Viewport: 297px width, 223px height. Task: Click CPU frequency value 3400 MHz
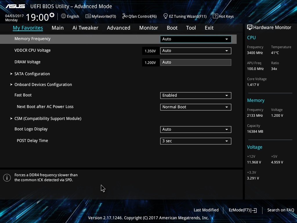pyautogui.click(x=255, y=53)
